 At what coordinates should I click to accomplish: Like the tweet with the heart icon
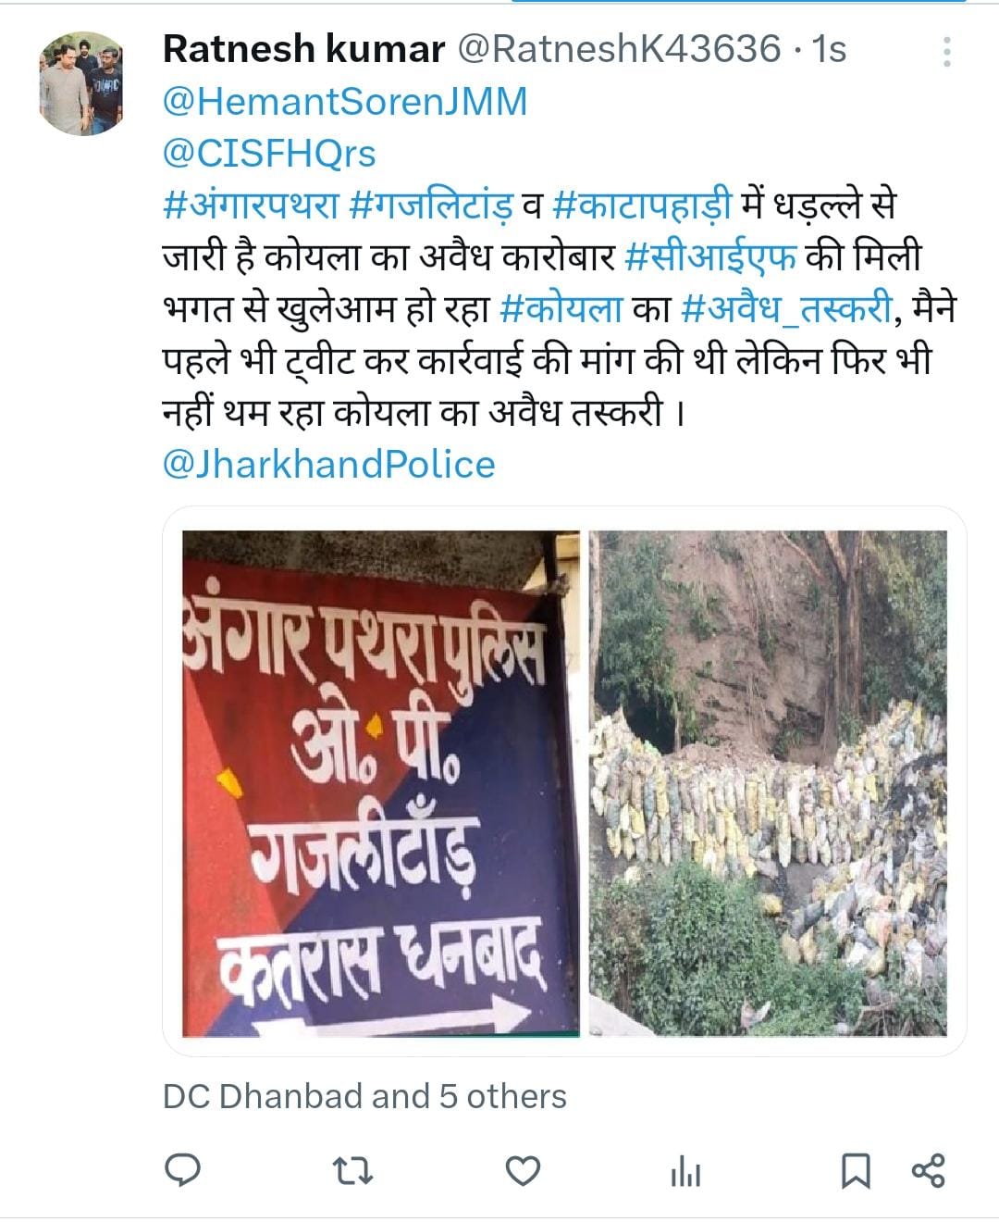[523, 1171]
